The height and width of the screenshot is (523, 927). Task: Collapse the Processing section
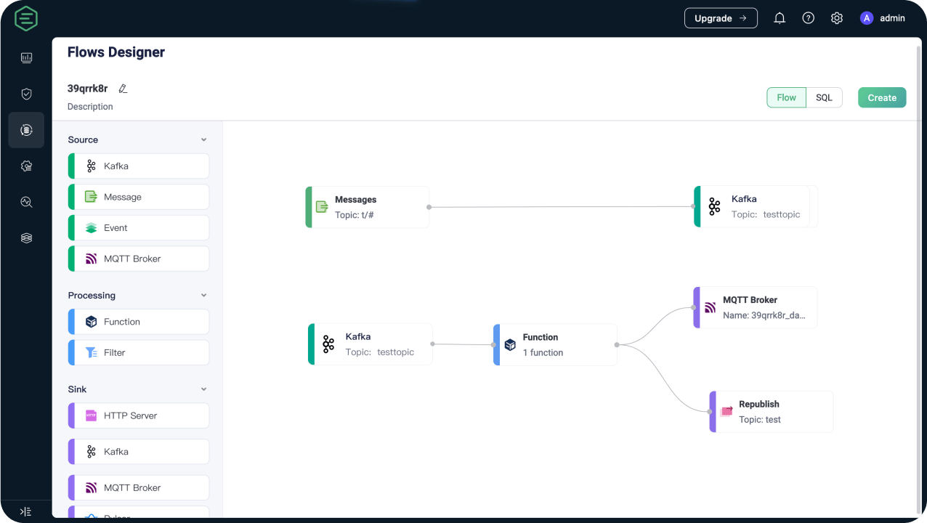(x=203, y=296)
